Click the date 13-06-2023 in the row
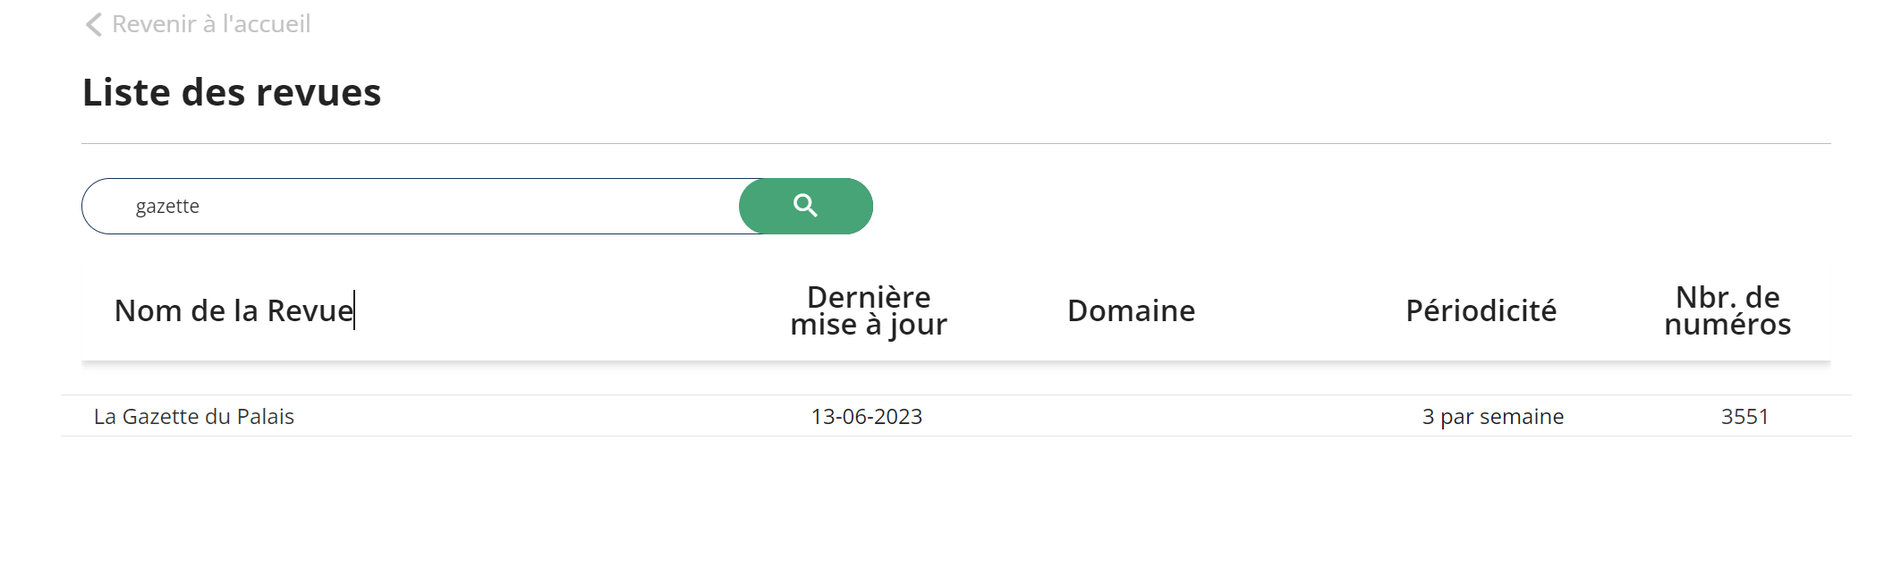Viewport: 1901px width, 577px height. [866, 416]
